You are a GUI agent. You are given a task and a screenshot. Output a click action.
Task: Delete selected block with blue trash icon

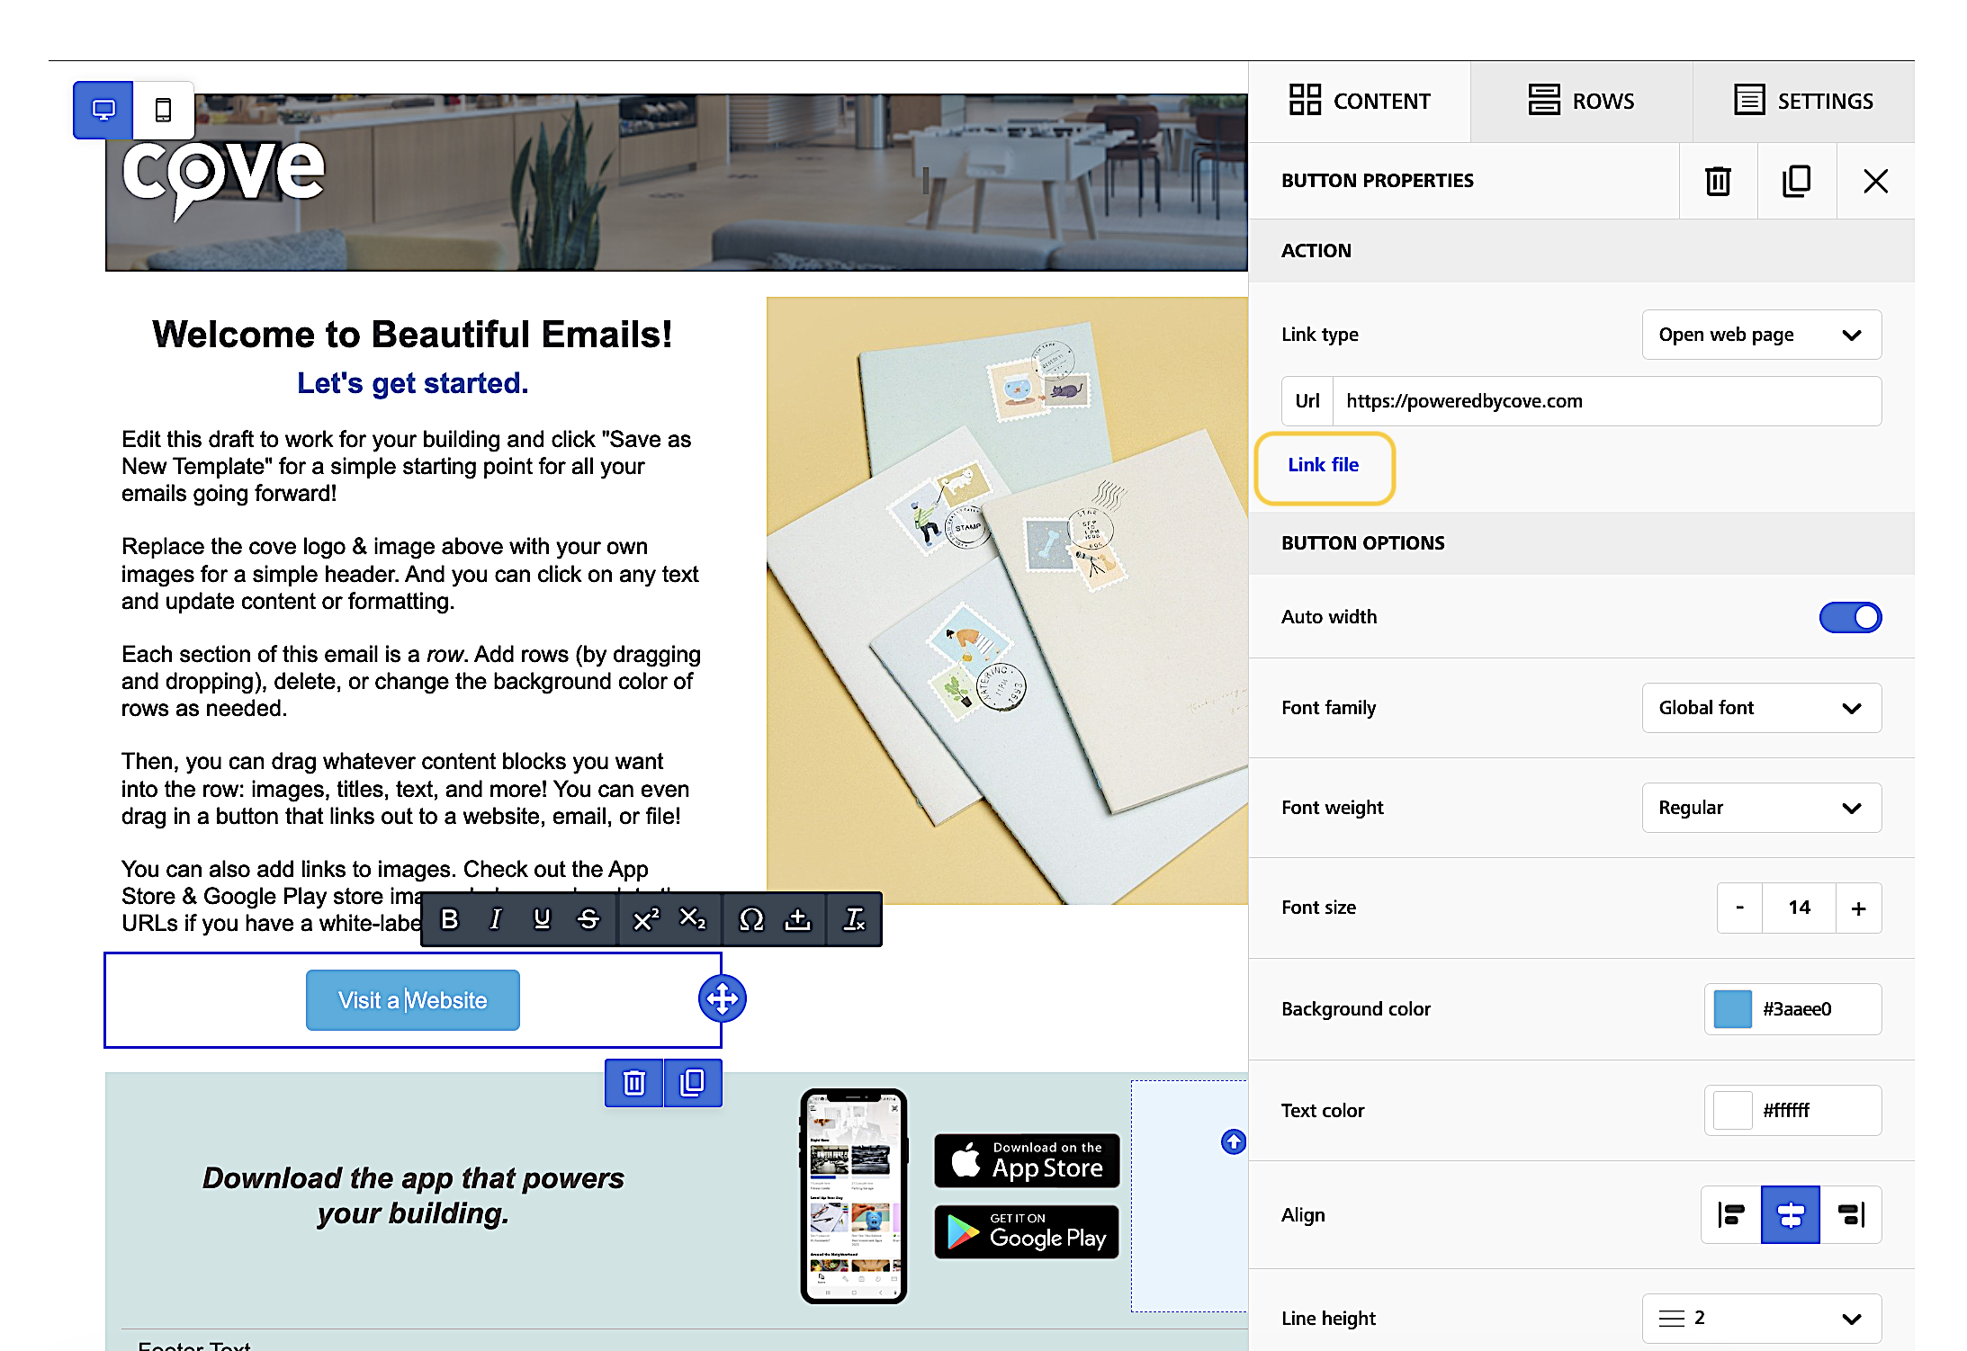pos(634,1083)
